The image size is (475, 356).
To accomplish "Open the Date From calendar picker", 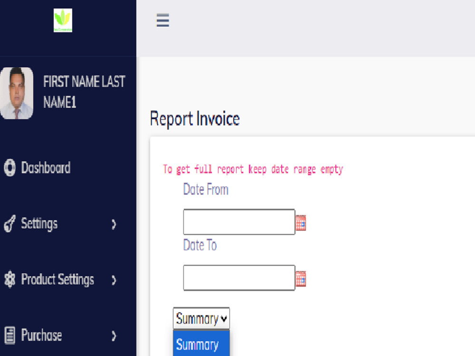I will (301, 223).
